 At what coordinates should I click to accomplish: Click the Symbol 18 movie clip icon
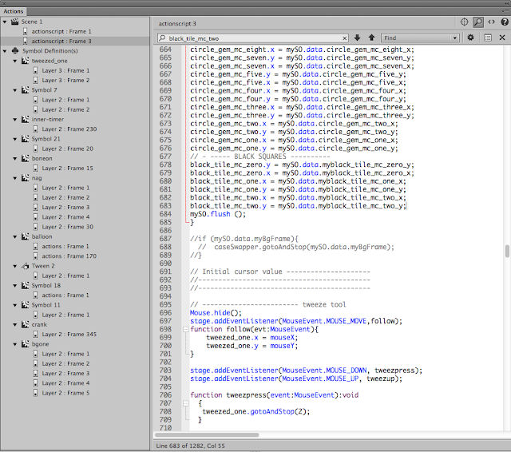pyautogui.click(x=25, y=285)
